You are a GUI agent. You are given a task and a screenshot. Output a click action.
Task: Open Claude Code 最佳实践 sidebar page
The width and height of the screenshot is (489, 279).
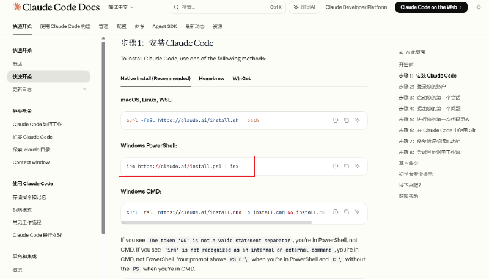[37, 235]
